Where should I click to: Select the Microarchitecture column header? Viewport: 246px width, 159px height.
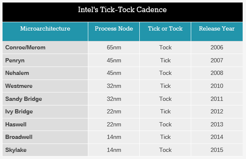click(45, 31)
